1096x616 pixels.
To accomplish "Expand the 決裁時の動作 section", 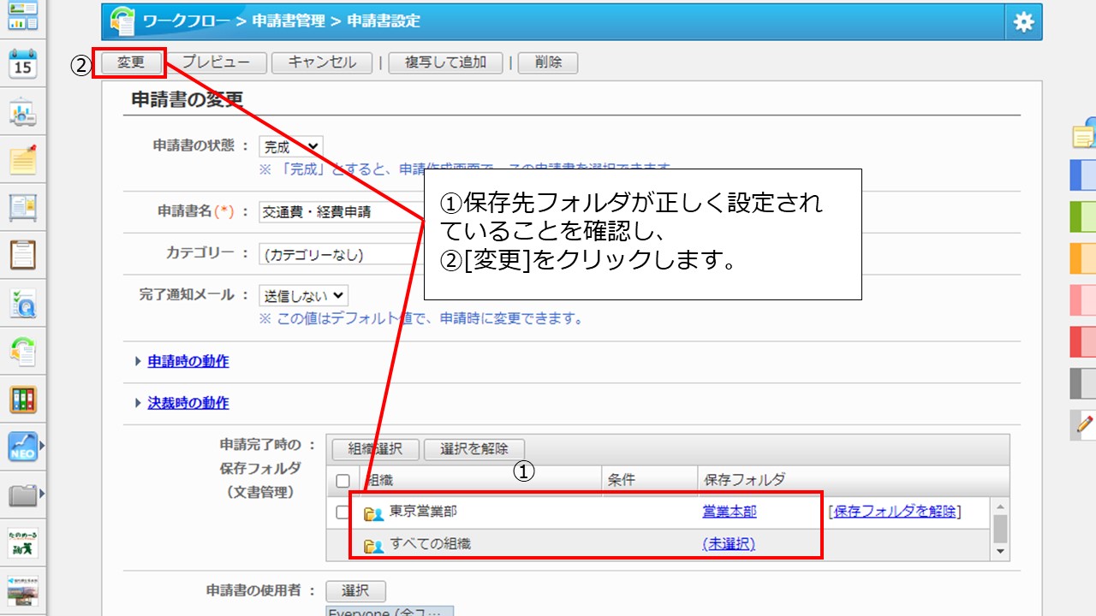I will 188,403.
